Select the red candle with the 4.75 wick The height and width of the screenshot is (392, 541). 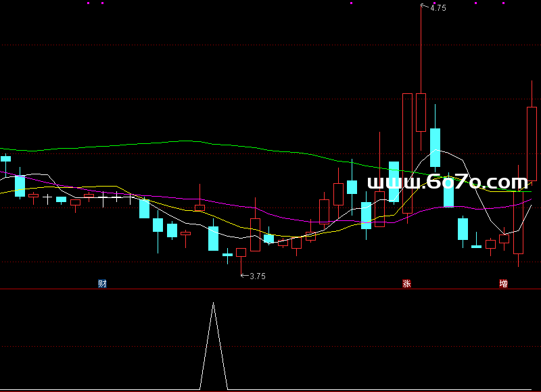click(421, 112)
